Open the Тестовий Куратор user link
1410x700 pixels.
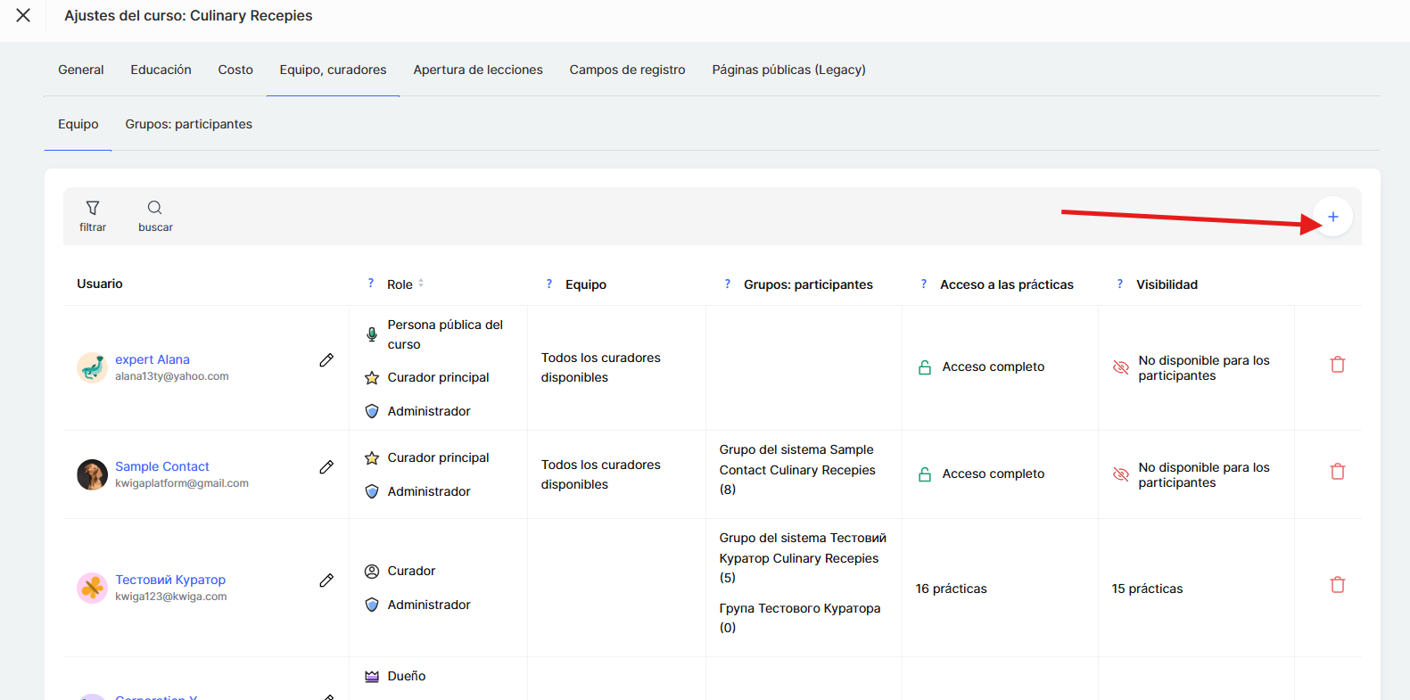170,580
